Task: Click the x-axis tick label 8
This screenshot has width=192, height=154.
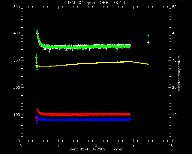Action: [x=96, y=145]
